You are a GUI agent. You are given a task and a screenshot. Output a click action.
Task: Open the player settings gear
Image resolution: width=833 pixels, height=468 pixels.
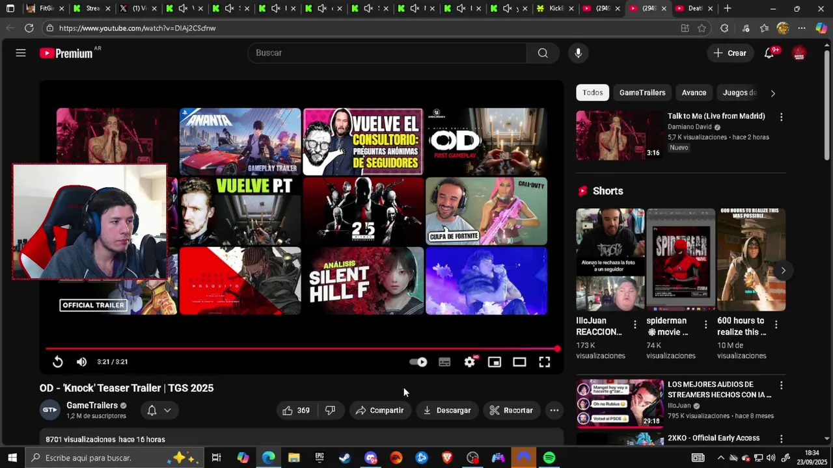(470, 362)
